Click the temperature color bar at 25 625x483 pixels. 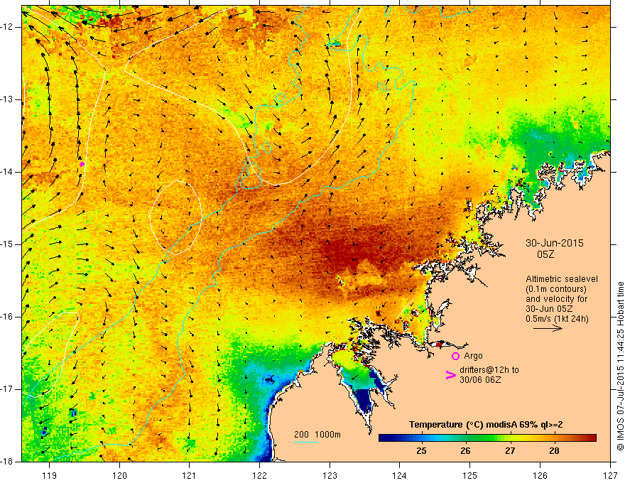[x=421, y=438]
